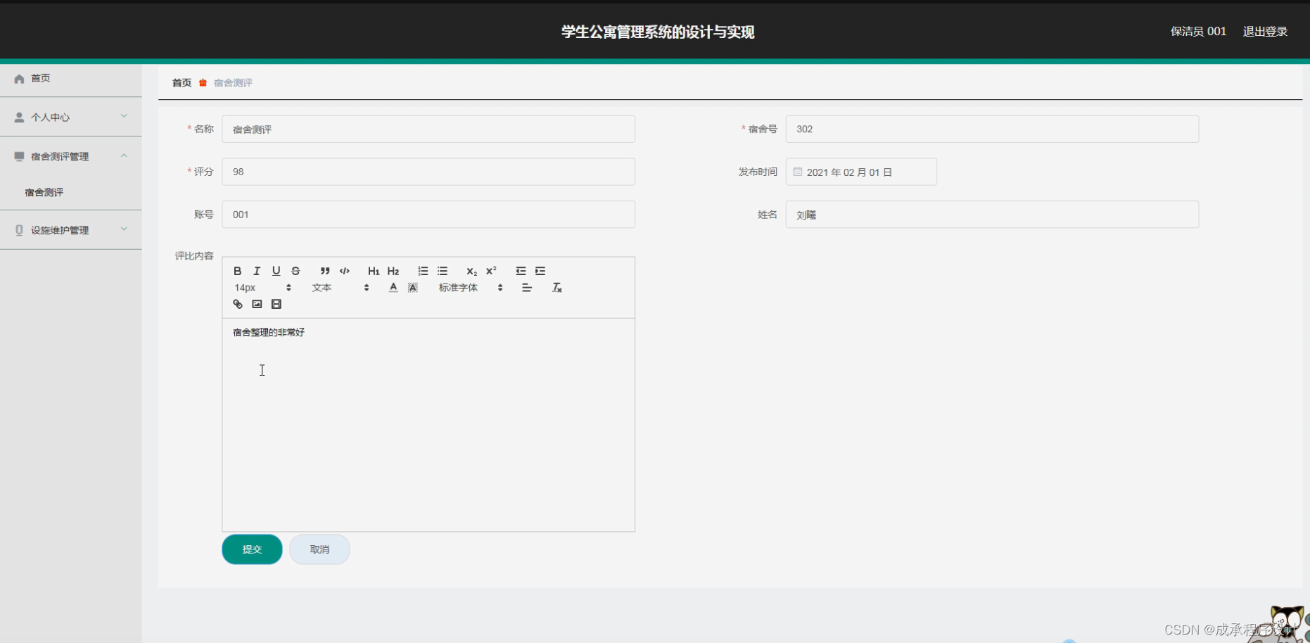Apply H1 heading format
The height and width of the screenshot is (643, 1310).
(x=373, y=271)
